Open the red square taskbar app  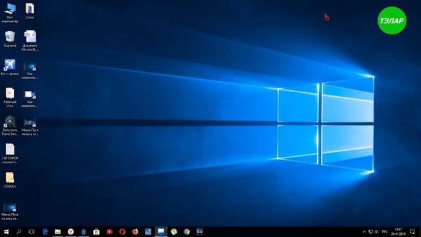tap(109, 232)
